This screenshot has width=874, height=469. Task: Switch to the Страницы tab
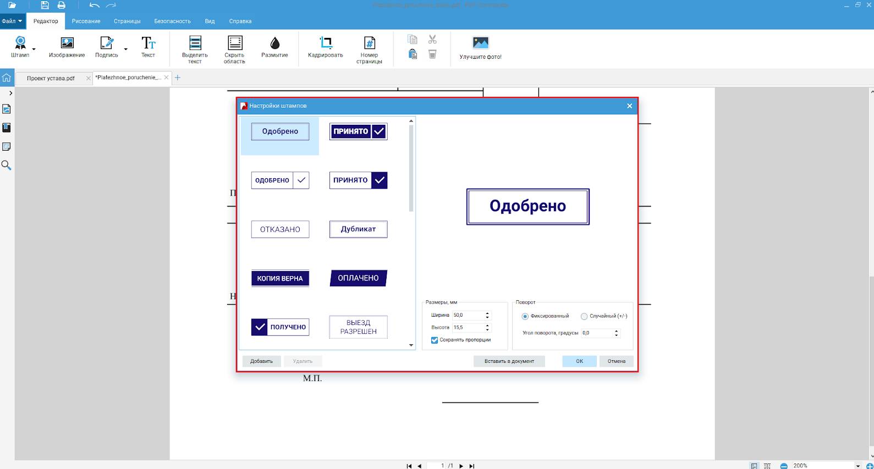click(x=127, y=21)
